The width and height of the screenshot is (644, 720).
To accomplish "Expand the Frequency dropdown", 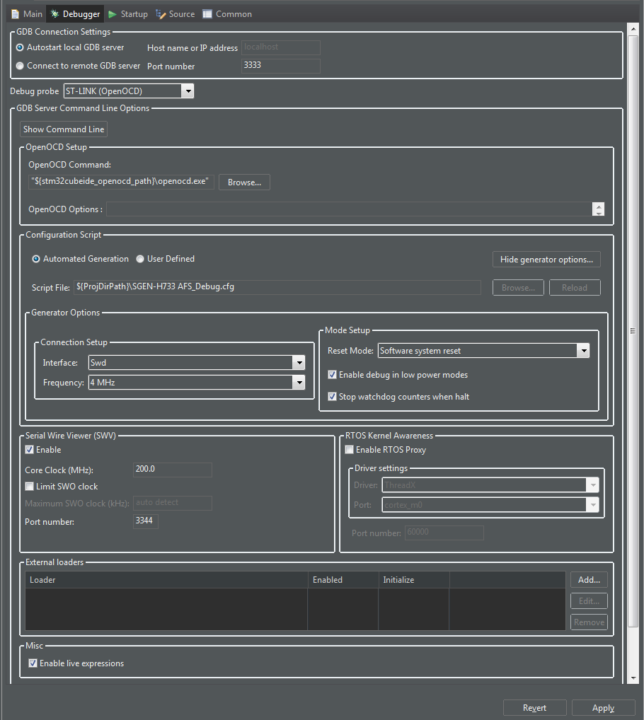I will 298,383.
